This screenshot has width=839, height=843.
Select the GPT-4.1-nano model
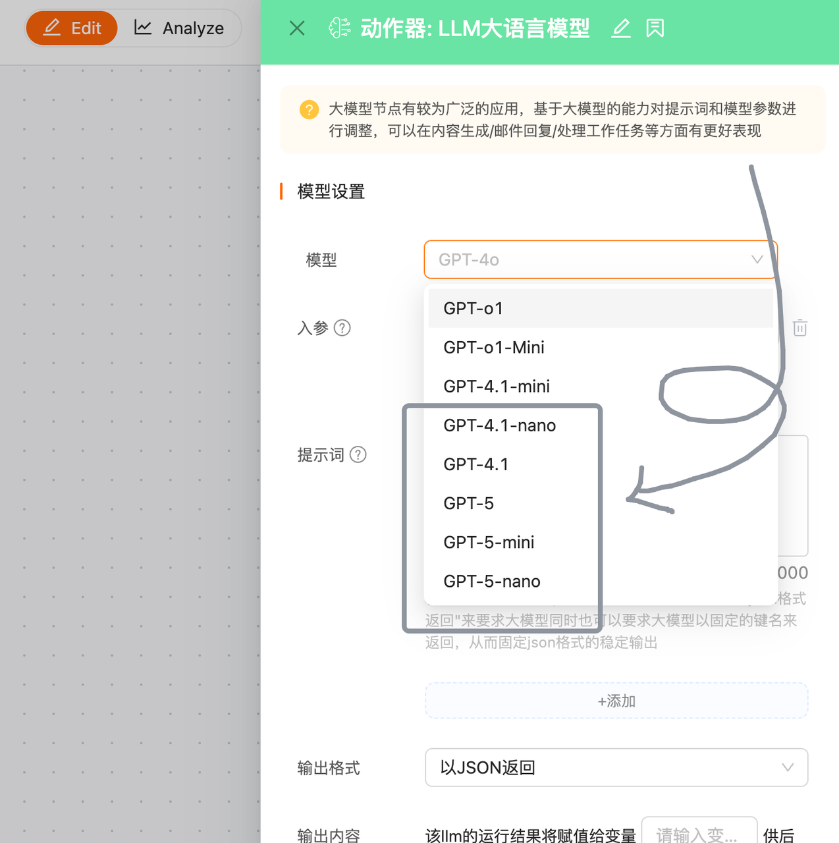tap(600, 425)
